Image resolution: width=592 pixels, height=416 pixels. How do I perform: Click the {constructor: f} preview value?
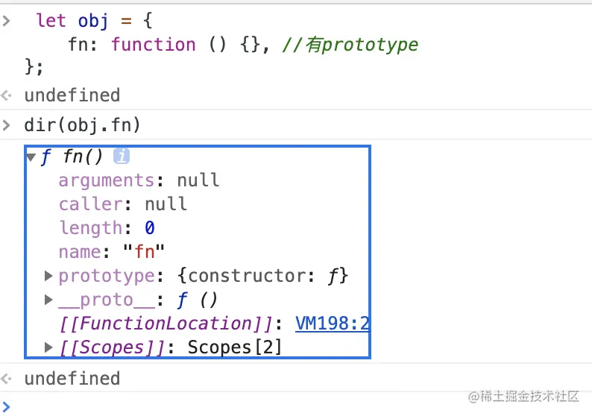tap(262, 276)
